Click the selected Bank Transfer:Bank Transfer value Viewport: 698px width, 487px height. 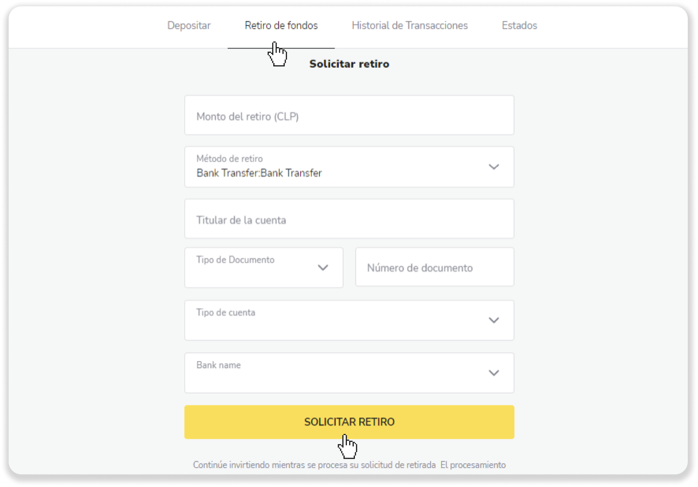(x=259, y=173)
